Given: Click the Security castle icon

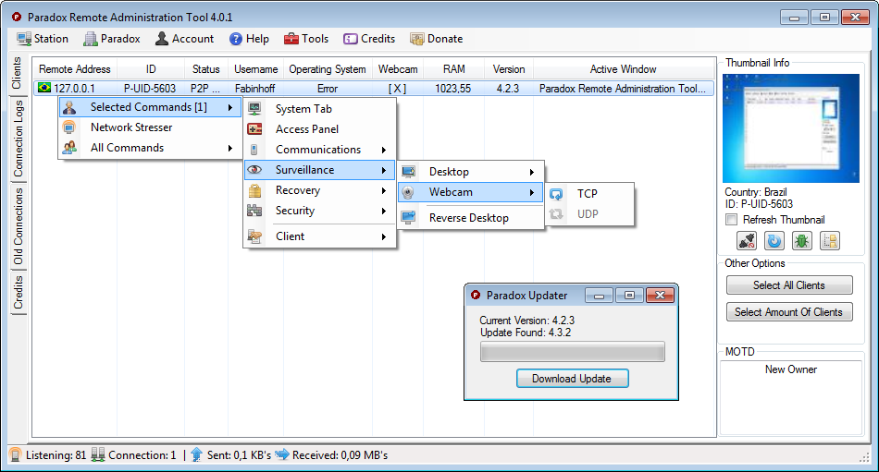Looking at the screenshot, I should (x=254, y=211).
